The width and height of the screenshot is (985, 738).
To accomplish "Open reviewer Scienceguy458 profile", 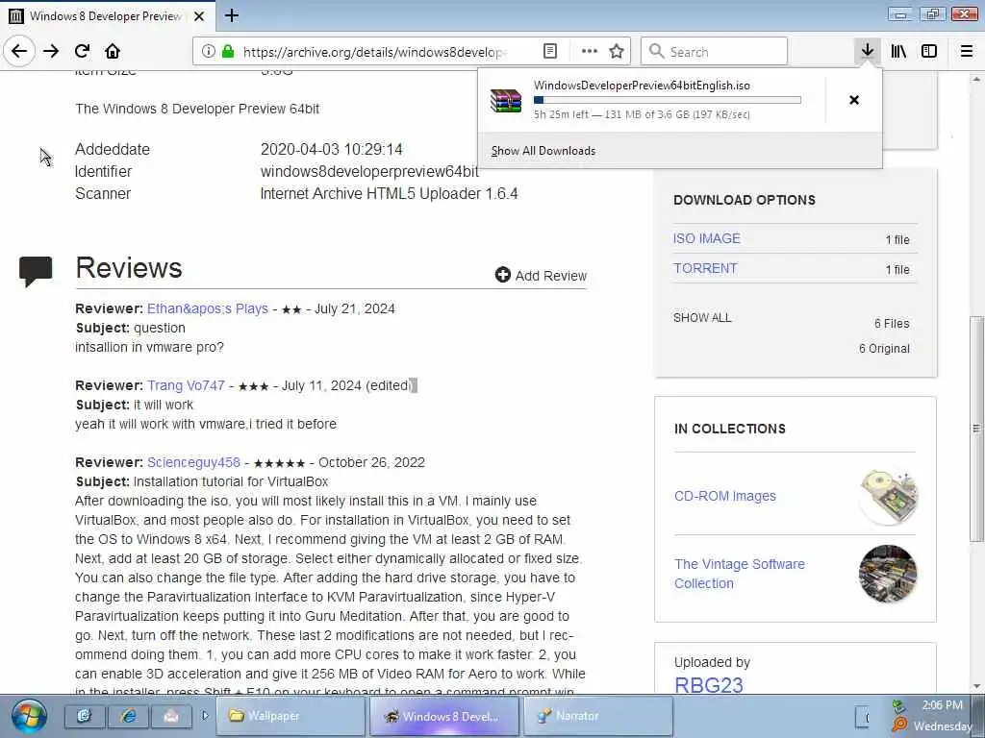I will (x=193, y=462).
